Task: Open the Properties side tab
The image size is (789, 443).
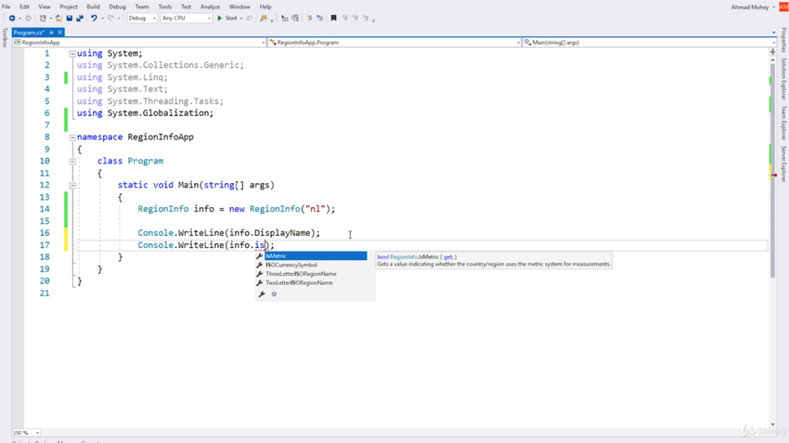Action: 783,40
